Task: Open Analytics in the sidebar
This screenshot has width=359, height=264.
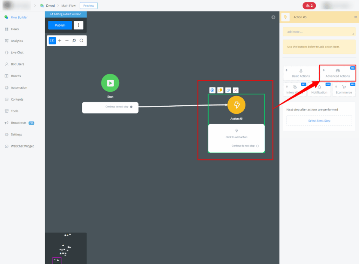Action: [x=17, y=41]
